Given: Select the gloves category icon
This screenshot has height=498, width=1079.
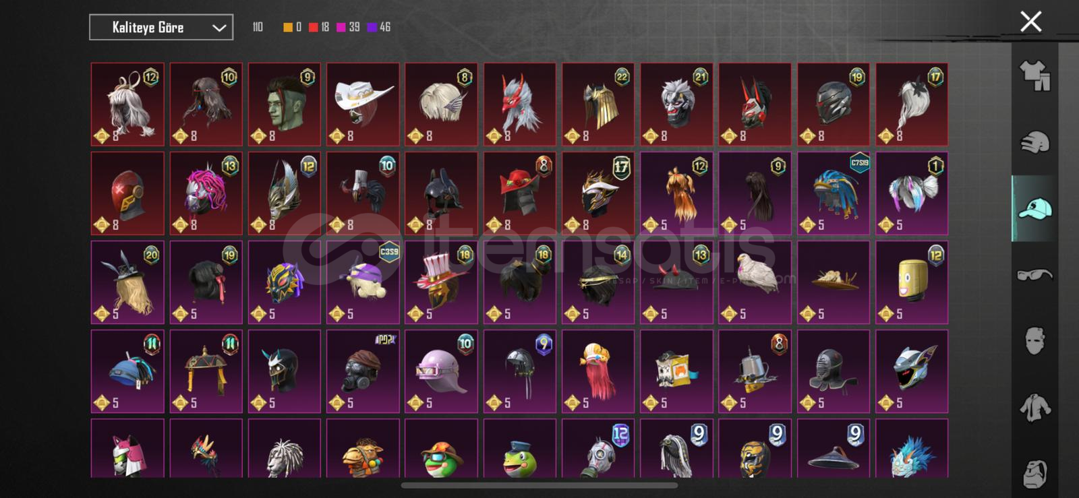Looking at the screenshot, I should click(x=1034, y=142).
